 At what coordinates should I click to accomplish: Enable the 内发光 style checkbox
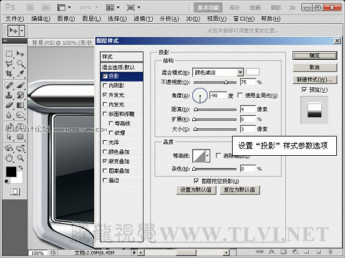(x=105, y=105)
